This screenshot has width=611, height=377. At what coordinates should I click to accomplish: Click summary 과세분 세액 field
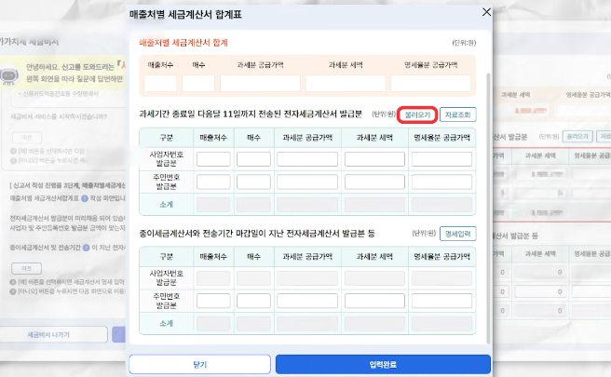pyautogui.click(x=346, y=84)
